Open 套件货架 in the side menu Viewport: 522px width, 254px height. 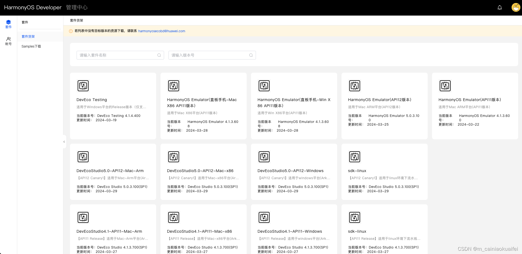click(x=40, y=37)
